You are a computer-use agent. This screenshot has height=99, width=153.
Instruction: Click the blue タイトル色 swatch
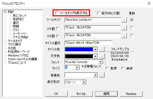(x=79, y=49)
